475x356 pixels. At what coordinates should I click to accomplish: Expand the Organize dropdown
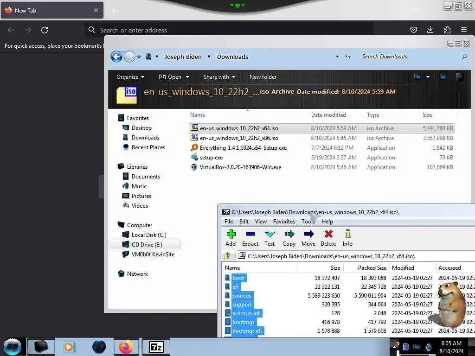130,77
